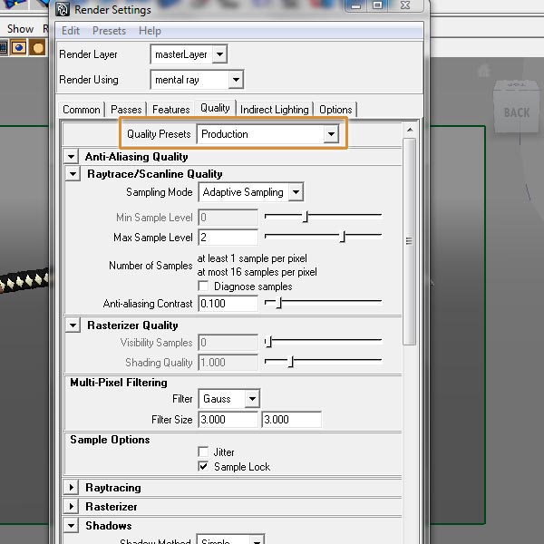Click the blue sphere icon in viewport toolbar
This screenshot has width=544, height=544.
(18, 47)
